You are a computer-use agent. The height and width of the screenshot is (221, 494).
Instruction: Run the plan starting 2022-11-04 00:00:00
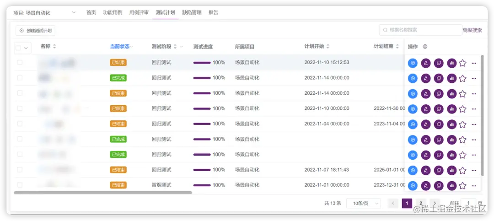413,124
